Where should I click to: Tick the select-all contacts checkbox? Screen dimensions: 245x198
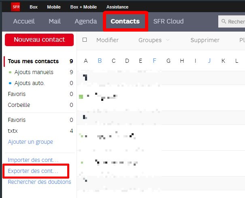click(85, 40)
